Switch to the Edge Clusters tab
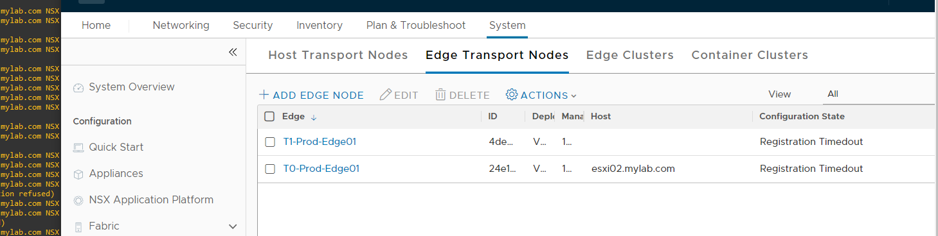938x236 pixels. (630, 55)
